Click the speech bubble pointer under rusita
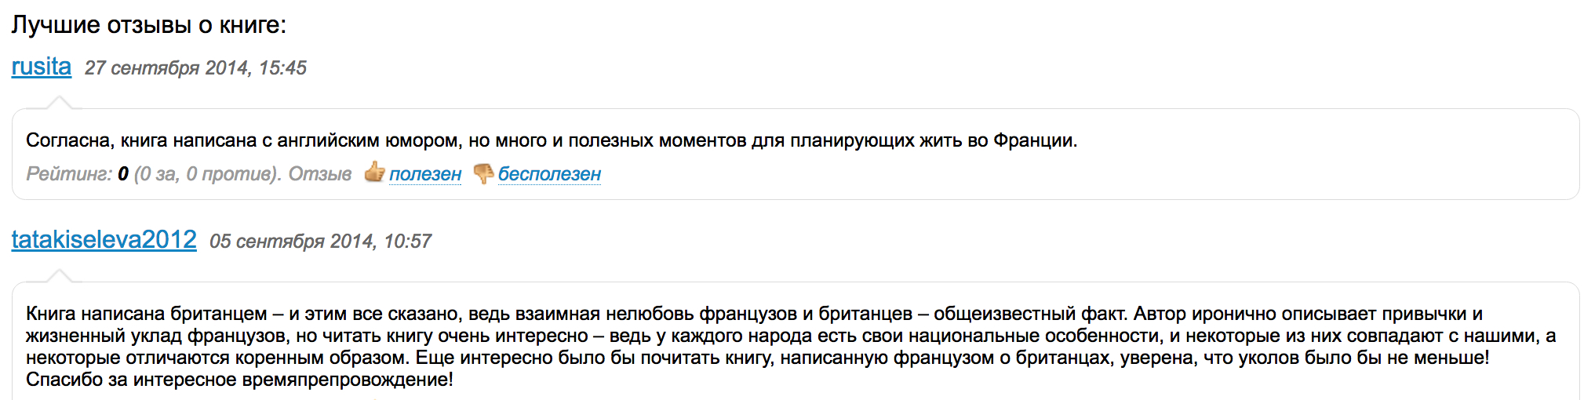 (59, 103)
